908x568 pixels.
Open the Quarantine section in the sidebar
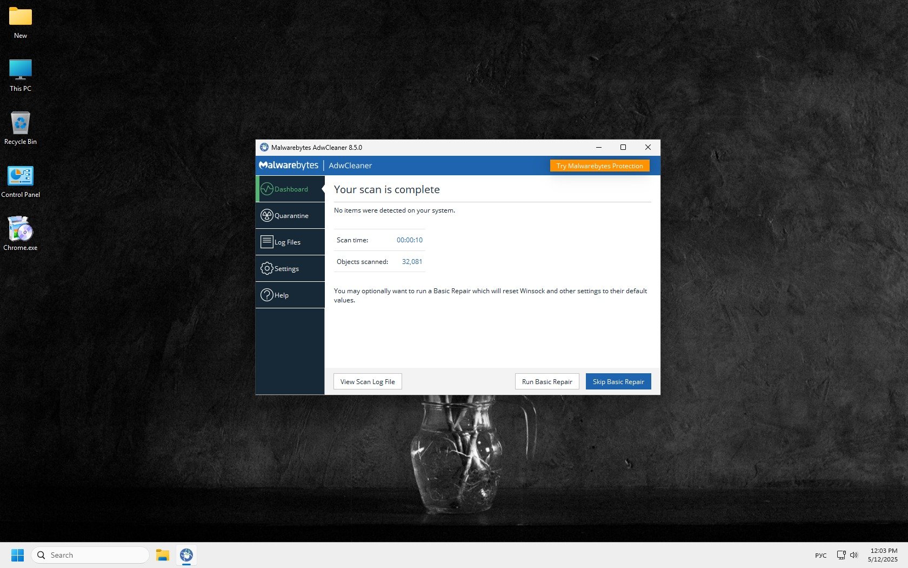click(x=290, y=215)
